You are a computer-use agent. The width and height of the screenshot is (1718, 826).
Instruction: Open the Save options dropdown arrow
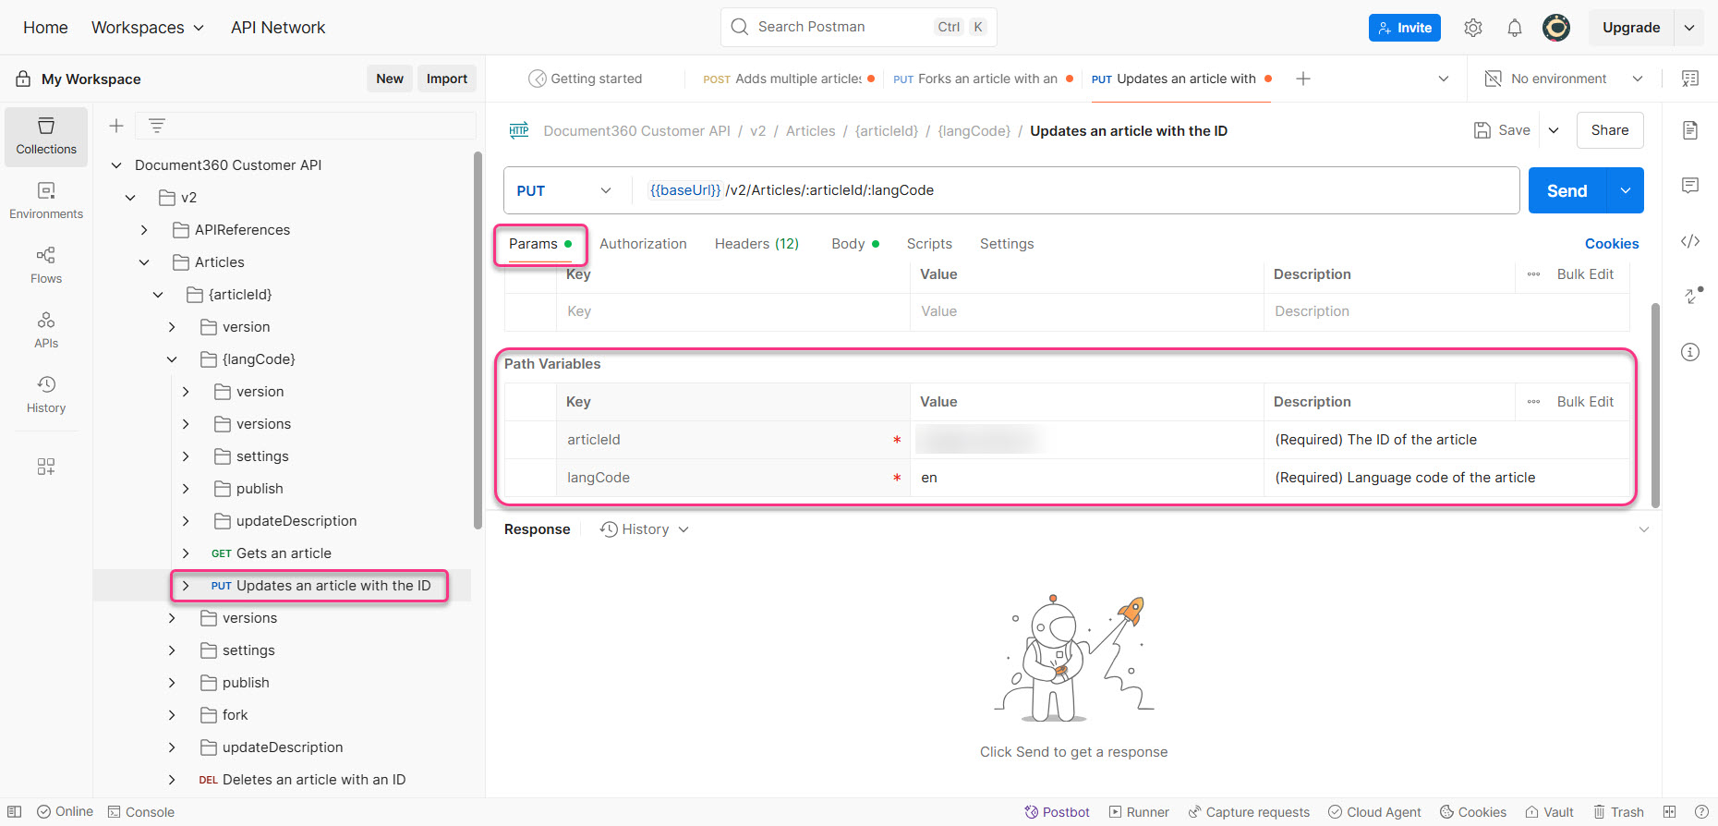[x=1554, y=130]
